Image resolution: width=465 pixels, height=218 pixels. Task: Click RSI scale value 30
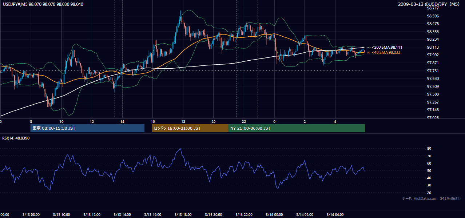429,185
